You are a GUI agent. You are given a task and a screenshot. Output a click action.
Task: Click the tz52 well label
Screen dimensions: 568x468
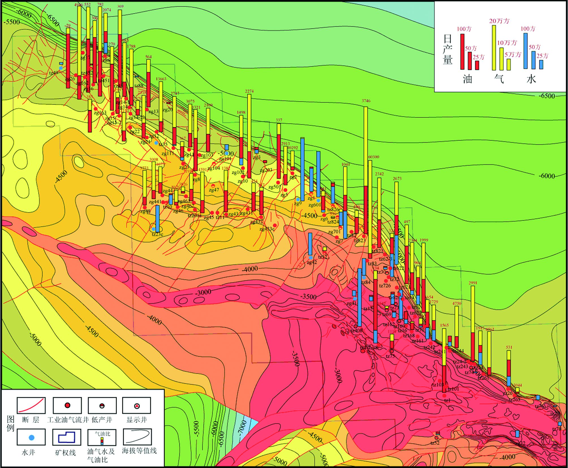[435, 443]
